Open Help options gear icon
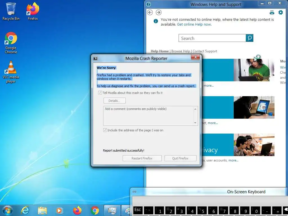The image size is (288, 216). click(x=281, y=12)
